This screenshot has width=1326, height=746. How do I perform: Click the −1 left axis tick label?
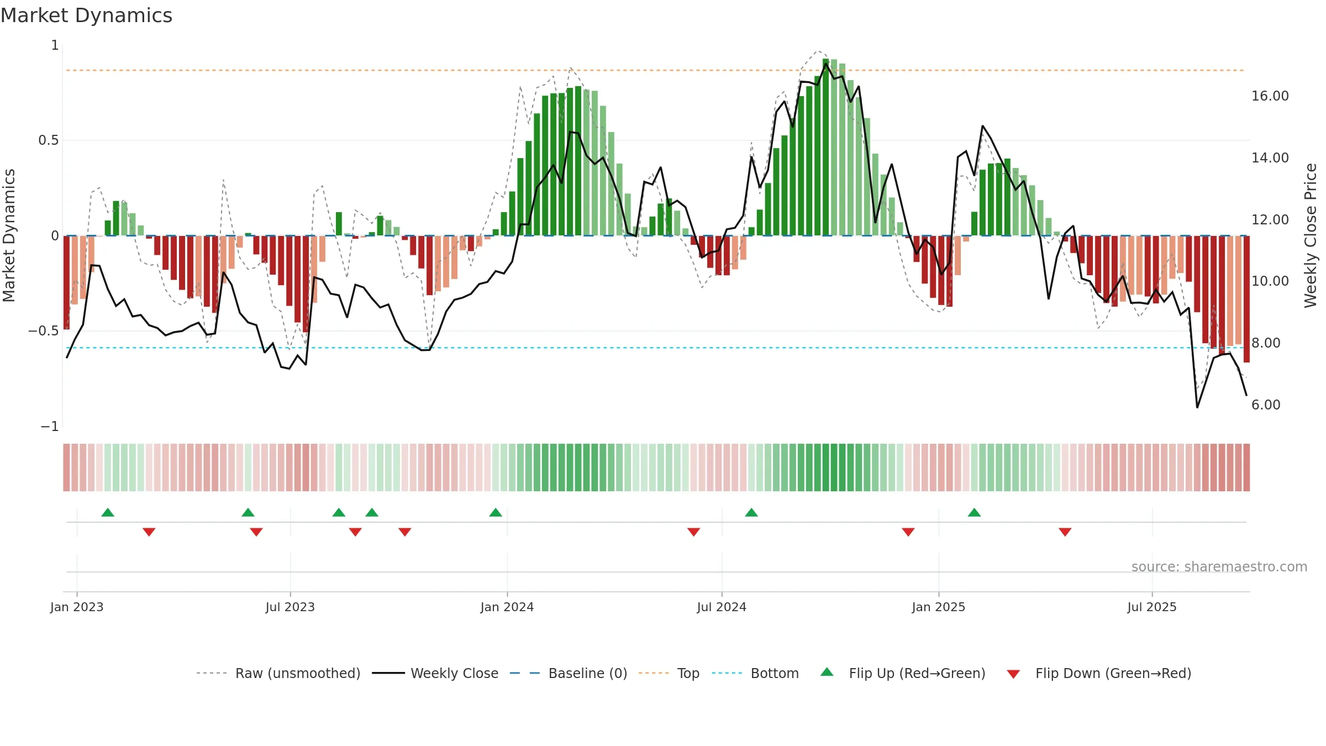pos(50,427)
